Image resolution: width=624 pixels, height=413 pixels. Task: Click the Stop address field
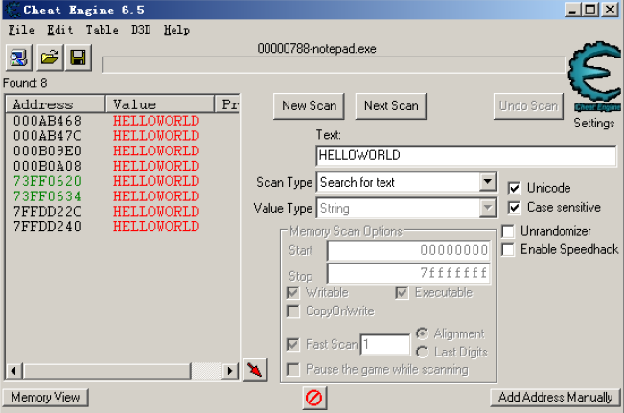[408, 273]
